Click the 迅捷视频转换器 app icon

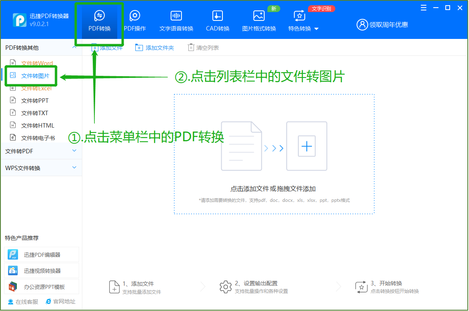click(x=13, y=270)
